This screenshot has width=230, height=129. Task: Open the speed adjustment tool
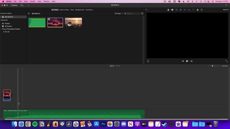pos(193,10)
